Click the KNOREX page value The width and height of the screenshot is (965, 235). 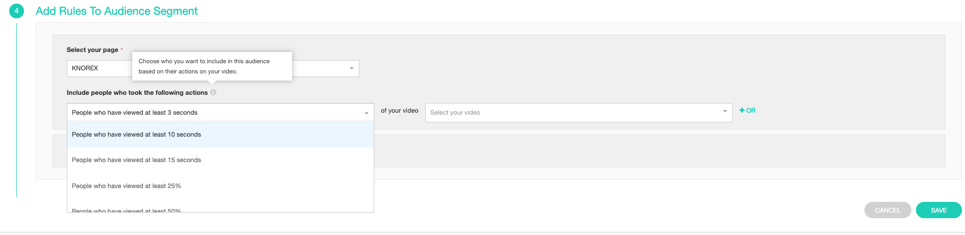coord(85,68)
